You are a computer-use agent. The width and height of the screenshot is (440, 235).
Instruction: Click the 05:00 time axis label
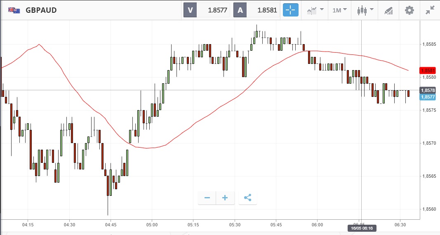[152, 225]
